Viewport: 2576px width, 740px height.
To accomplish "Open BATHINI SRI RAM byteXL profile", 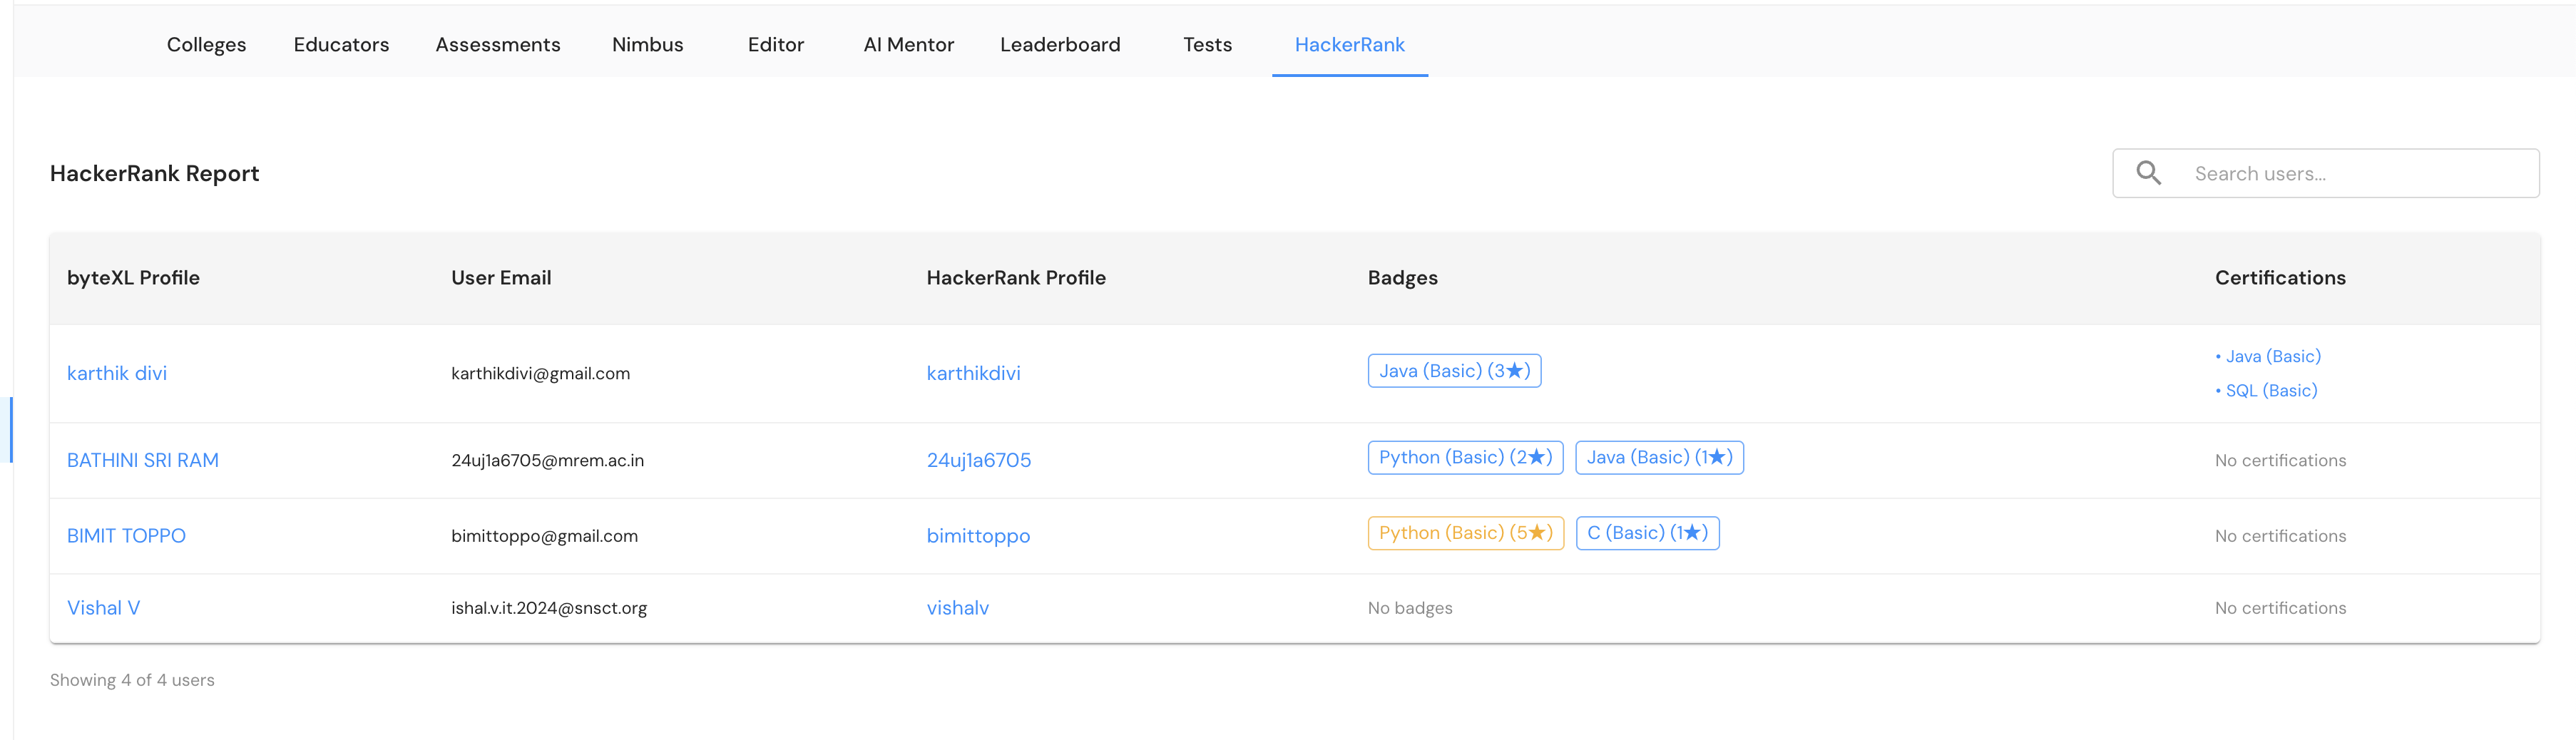I will coord(142,460).
